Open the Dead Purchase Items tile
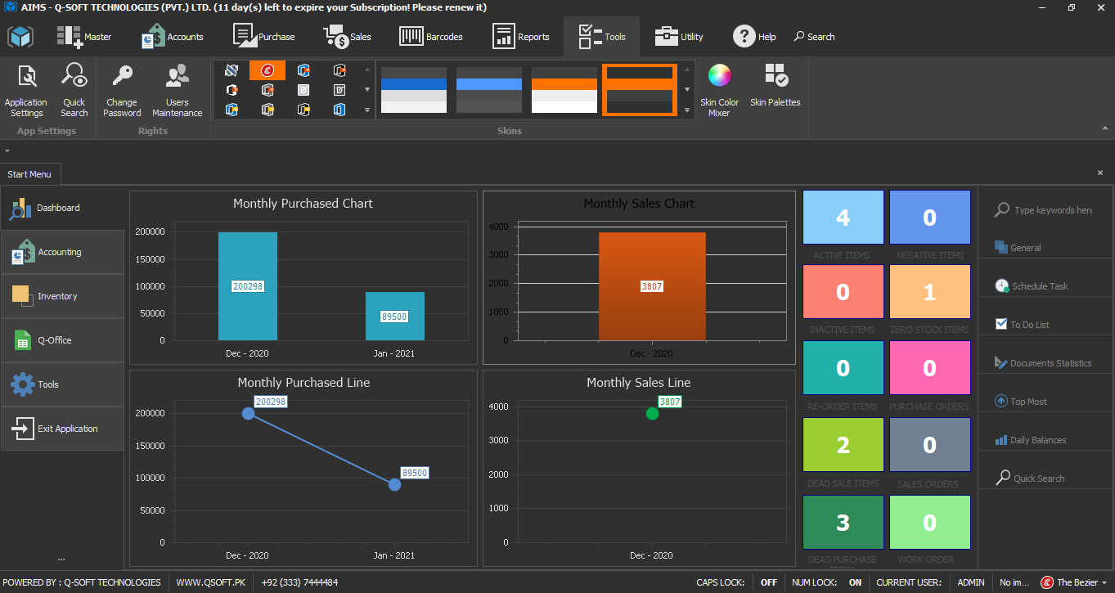Screen dimensions: 1115x593 pos(843,522)
